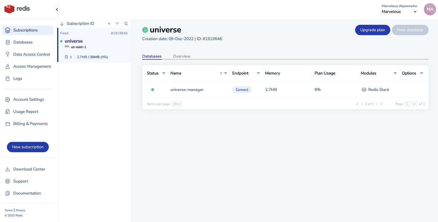Click the 2.7MB memory value in table
The height and width of the screenshot is (222, 438).
pos(271,90)
